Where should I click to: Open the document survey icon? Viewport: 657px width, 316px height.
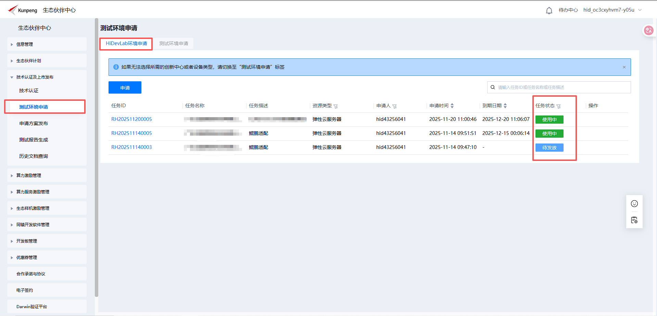[634, 220]
